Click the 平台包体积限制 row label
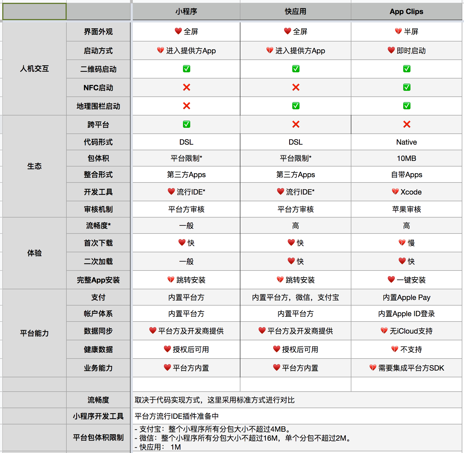464x453 pixels. point(98,437)
